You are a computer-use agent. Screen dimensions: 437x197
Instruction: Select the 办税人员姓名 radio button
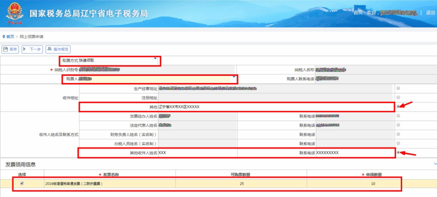point(398,143)
